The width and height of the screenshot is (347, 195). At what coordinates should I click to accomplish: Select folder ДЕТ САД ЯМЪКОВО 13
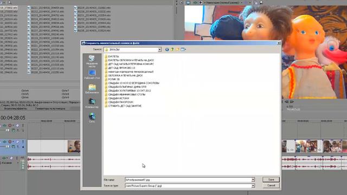pyautogui.click(x=120, y=68)
